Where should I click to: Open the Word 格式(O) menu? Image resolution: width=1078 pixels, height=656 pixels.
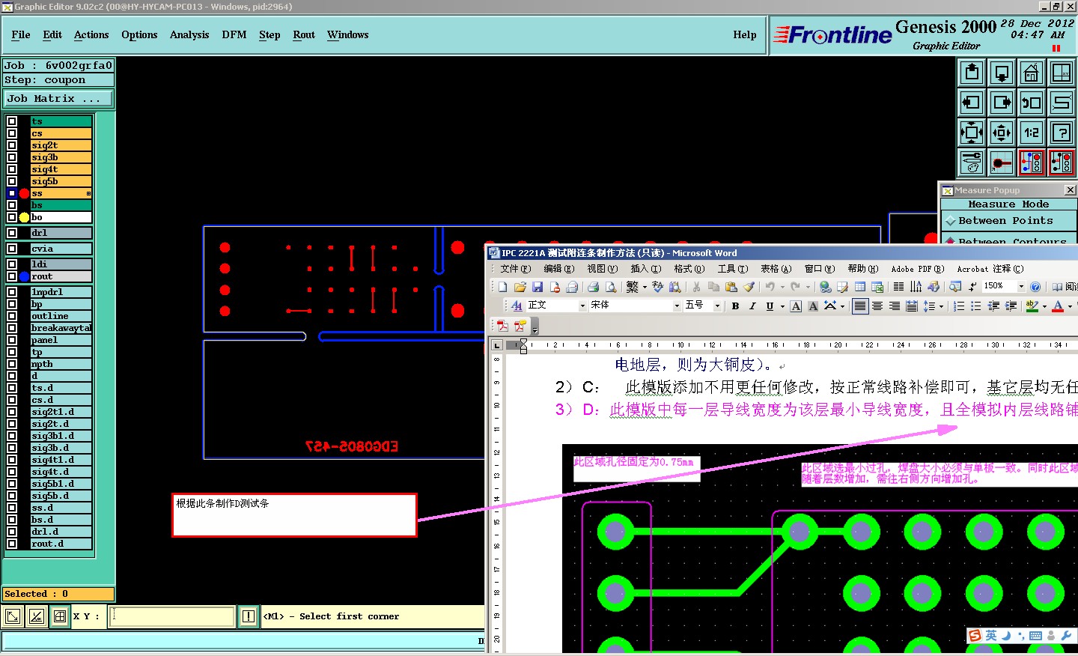[689, 269]
